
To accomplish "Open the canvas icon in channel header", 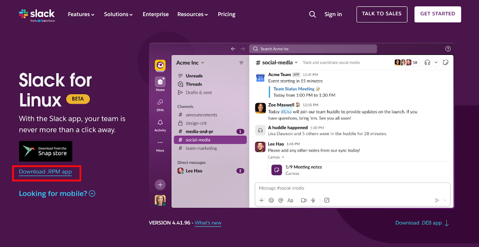I will 445,63.
